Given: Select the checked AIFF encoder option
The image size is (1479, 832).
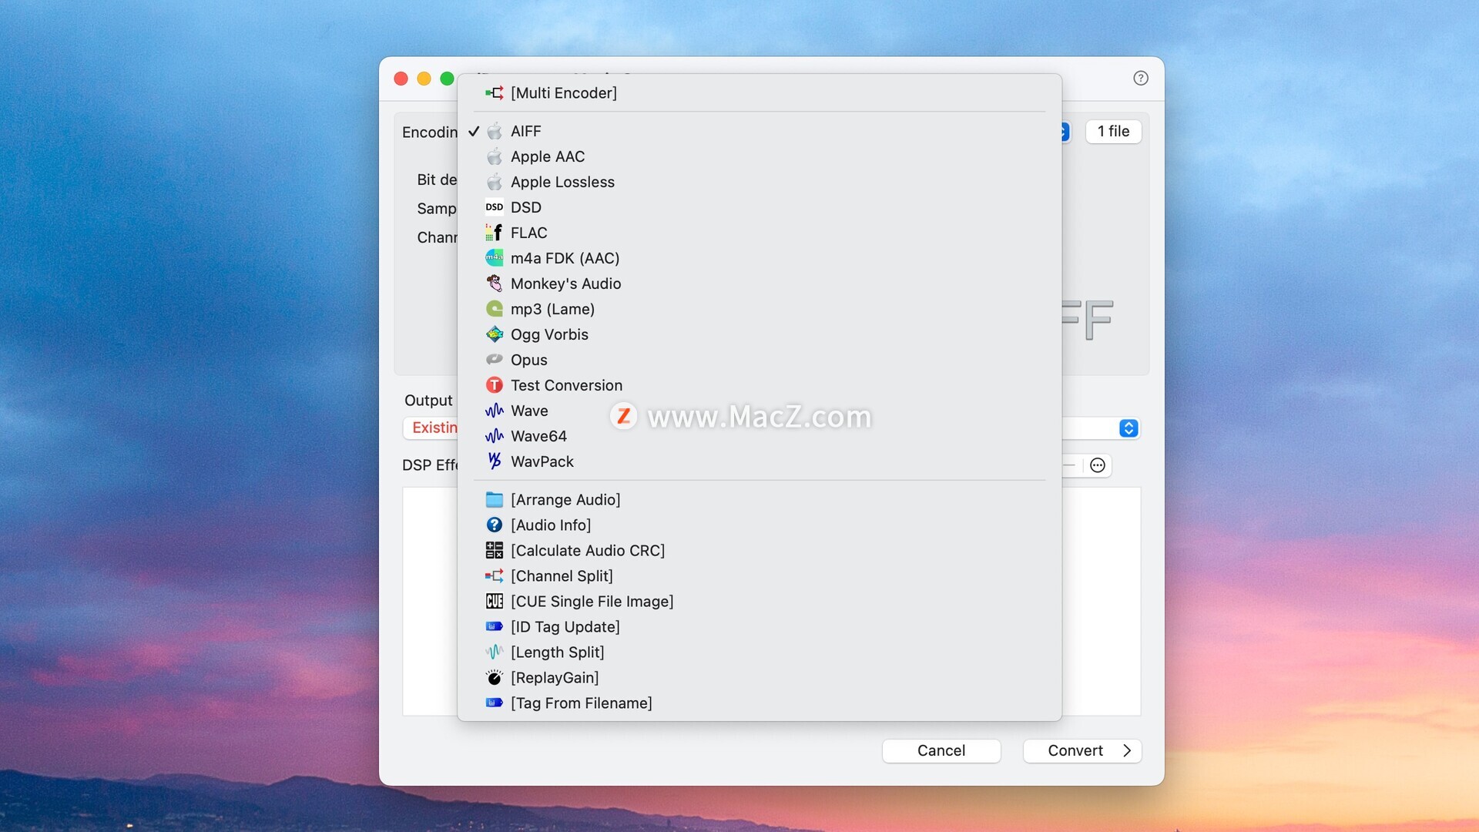Looking at the screenshot, I should [525, 131].
